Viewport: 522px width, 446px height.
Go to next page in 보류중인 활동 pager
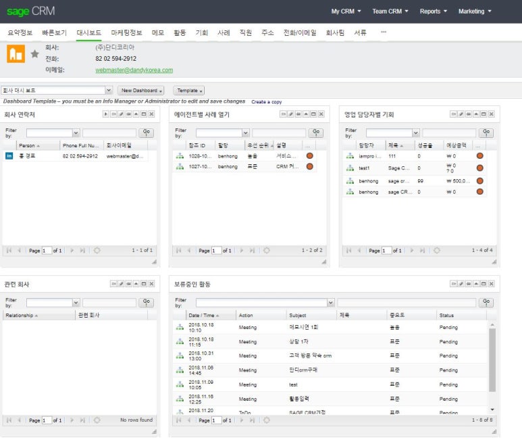pos(242,420)
